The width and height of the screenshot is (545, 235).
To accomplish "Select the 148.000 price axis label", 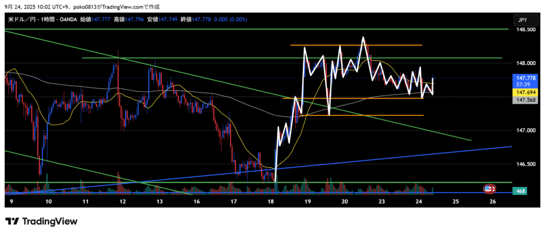I will coord(522,63).
